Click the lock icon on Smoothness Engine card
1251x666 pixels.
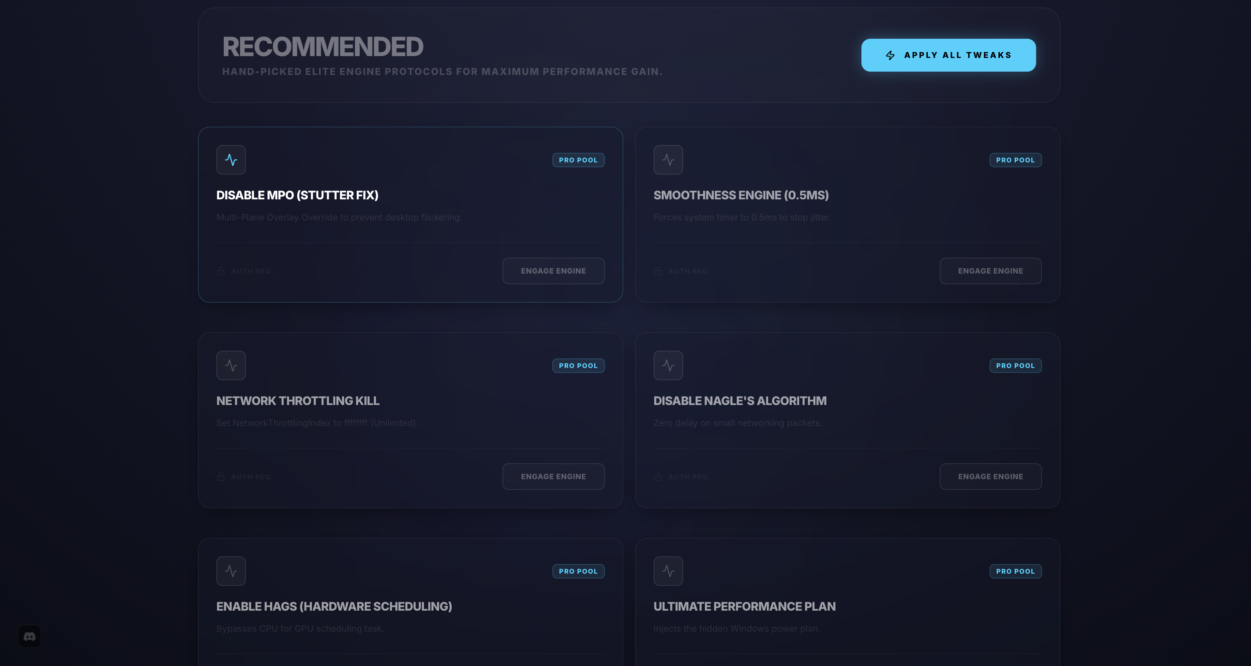click(658, 271)
